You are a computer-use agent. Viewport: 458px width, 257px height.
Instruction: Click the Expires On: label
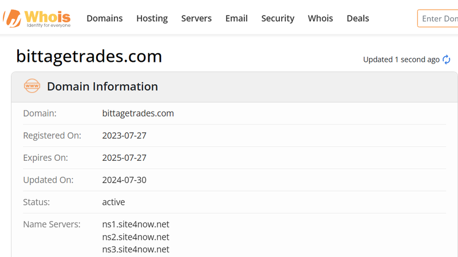click(x=45, y=158)
